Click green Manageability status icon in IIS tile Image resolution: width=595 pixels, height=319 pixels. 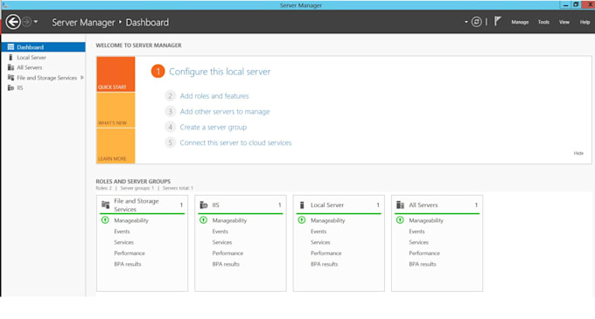203,220
